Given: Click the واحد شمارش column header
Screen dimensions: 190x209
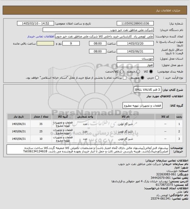Looking at the screenshot, I should [x=85, y=116].
